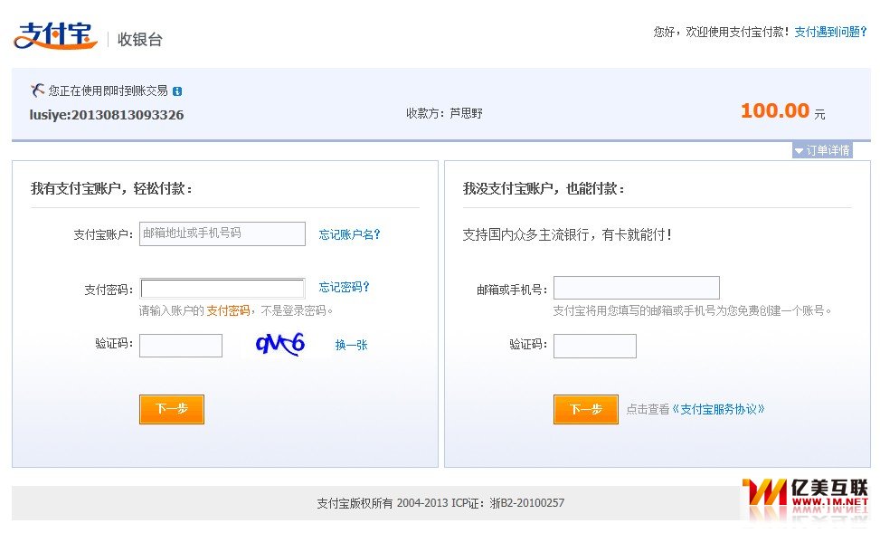
Task: Click 支持国内众多主流银行，有卡就能付! text
Action: 567,234
